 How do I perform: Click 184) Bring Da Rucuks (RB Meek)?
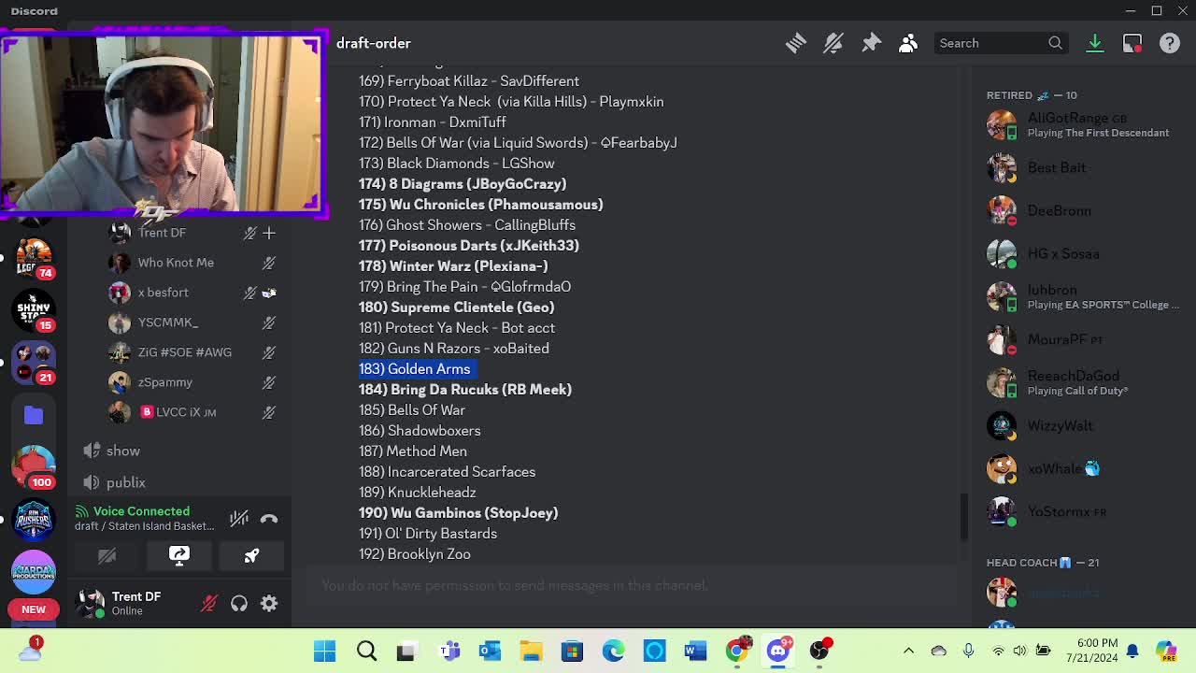pyautogui.click(x=465, y=390)
